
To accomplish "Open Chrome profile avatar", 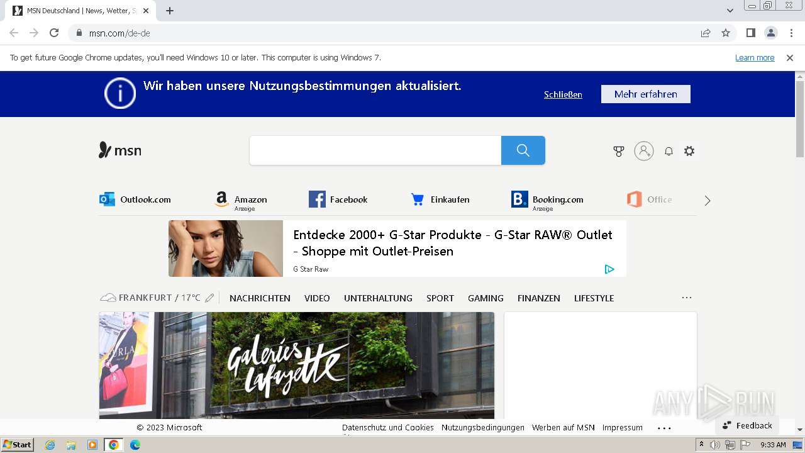I will coord(770,33).
